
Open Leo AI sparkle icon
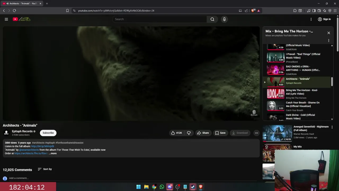click(324, 11)
